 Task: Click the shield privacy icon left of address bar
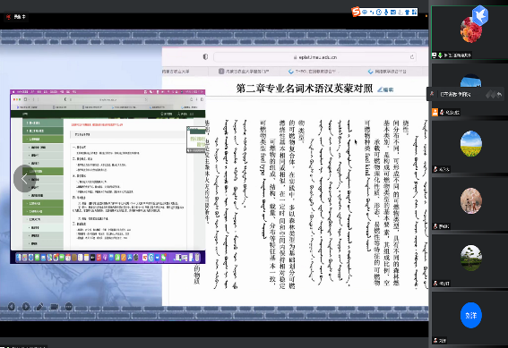click(x=205, y=57)
